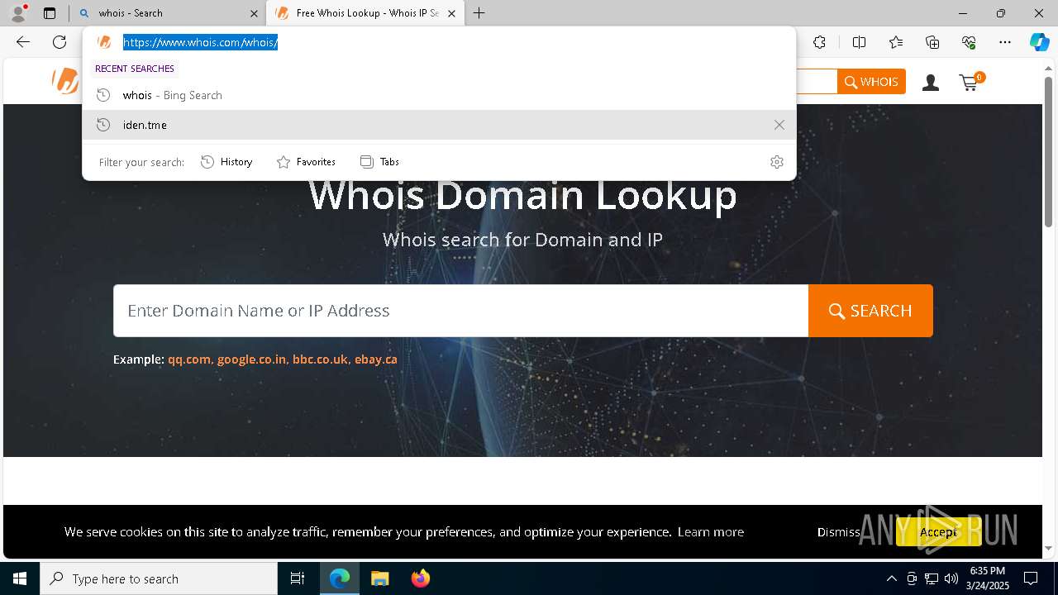Open the notification center
The width and height of the screenshot is (1058, 595).
pos(1031,578)
